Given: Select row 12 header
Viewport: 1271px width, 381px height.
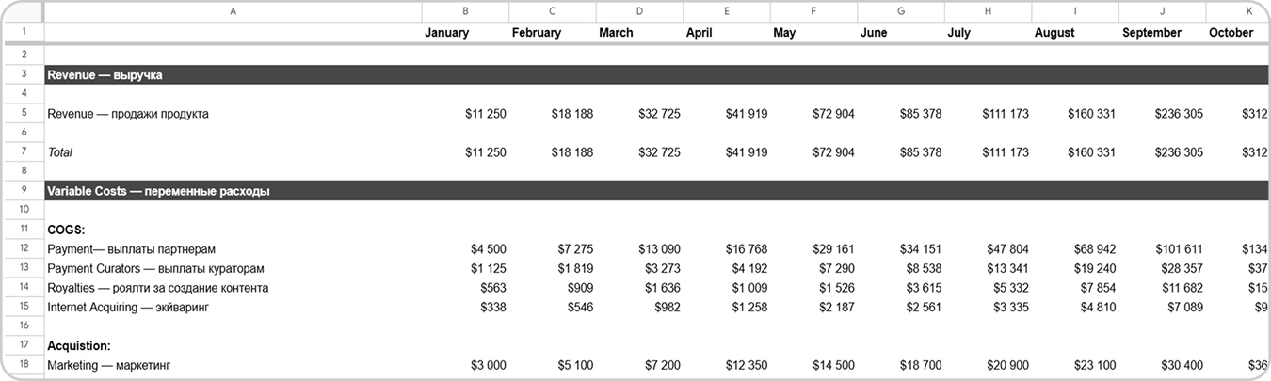Looking at the screenshot, I should 23,249.
